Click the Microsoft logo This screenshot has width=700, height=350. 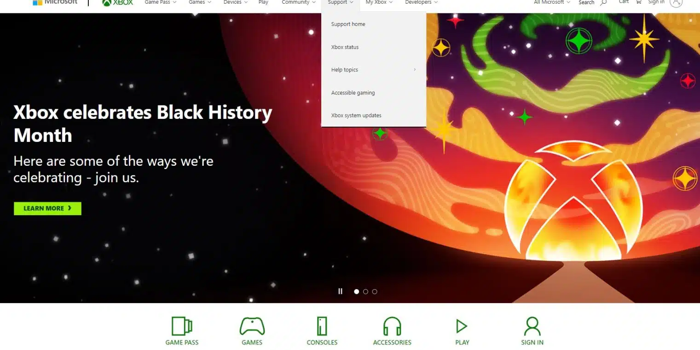(x=55, y=2)
